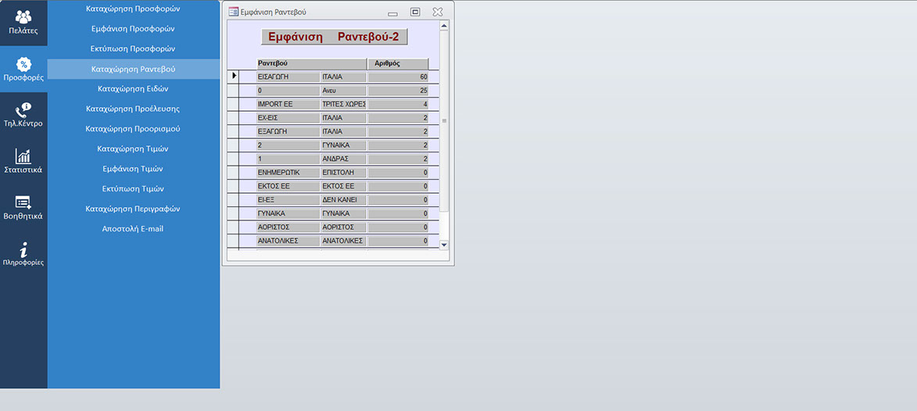917x411 pixels.
Task: Click the Ραντεβού column header
Action: tap(311, 64)
